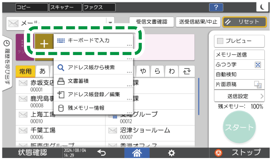The height and width of the screenshot is (160, 272).
Task: Tap the moon energy saver icon
Action: pyautogui.click(x=262, y=7)
